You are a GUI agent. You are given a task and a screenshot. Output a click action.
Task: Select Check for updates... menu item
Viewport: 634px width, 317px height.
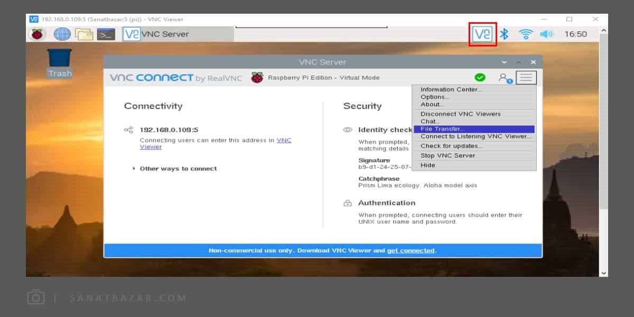tap(474, 146)
